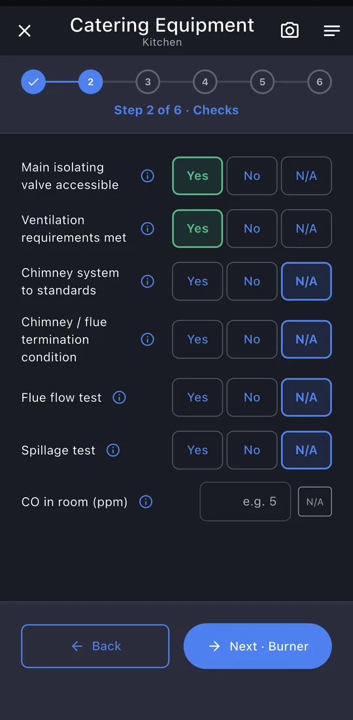Mark Ventilation requirements met as N/A

click(306, 228)
